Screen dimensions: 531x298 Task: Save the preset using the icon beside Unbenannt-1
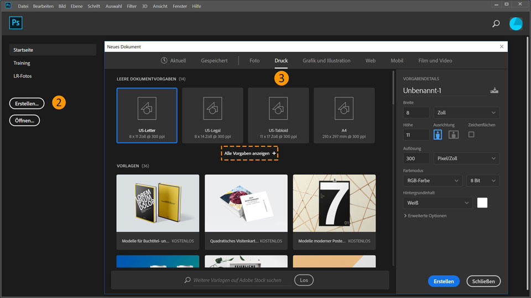(x=494, y=90)
